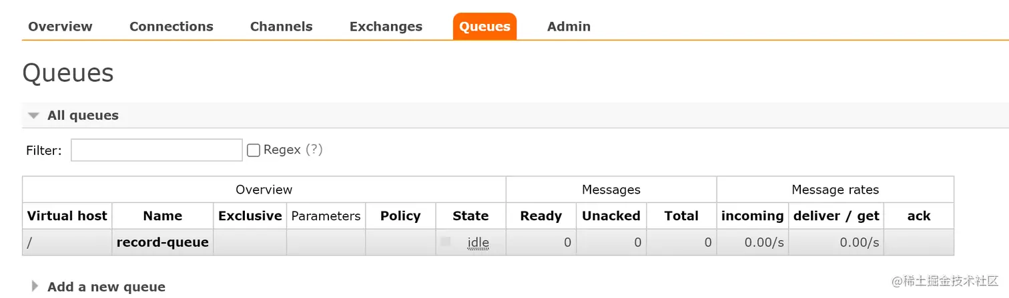Sort queues by State column
The height and width of the screenshot is (298, 1009).
coord(470,216)
